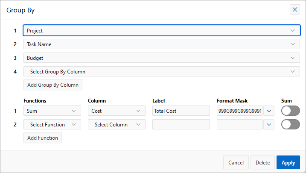Viewport: 306px width, 173px height.
Task: Open format mask picker for row 1
Action: coord(269,111)
